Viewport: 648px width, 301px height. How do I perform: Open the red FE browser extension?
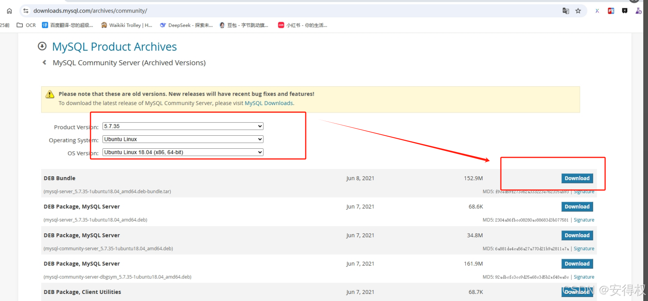(x=611, y=11)
